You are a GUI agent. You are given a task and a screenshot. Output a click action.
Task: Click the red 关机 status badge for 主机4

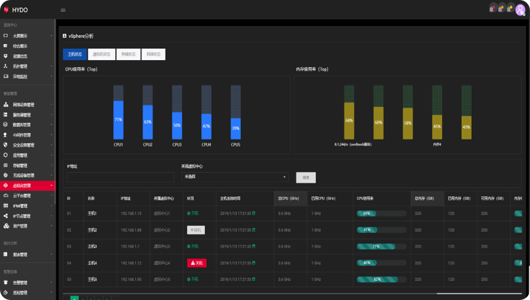(196, 263)
